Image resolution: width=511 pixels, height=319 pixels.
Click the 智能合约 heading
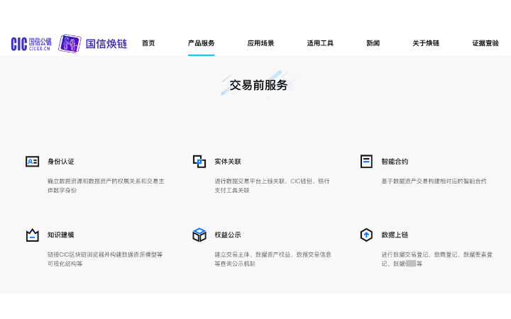(x=395, y=162)
